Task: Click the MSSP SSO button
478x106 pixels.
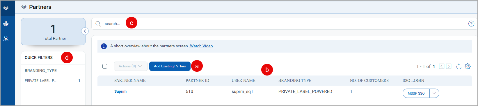Action: pos(416,93)
